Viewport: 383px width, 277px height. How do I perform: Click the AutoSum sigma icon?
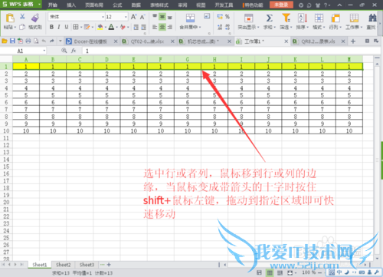[x=270, y=18]
